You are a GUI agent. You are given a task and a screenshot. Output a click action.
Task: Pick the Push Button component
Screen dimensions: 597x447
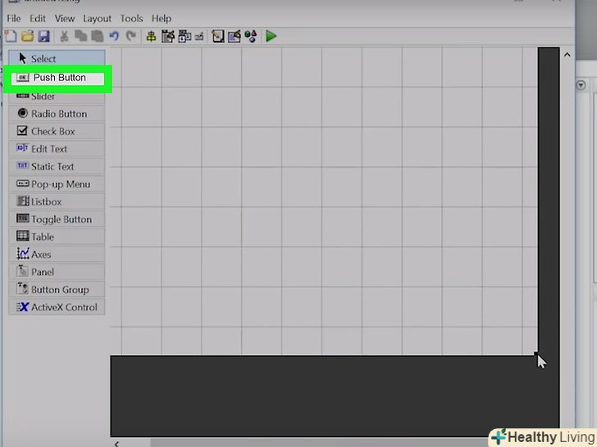pyautogui.click(x=57, y=78)
